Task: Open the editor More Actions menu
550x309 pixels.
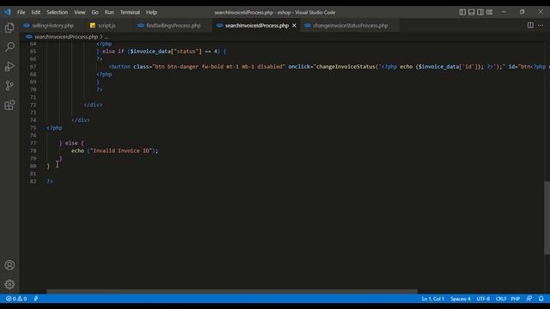Action: pyautogui.click(x=541, y=25)
